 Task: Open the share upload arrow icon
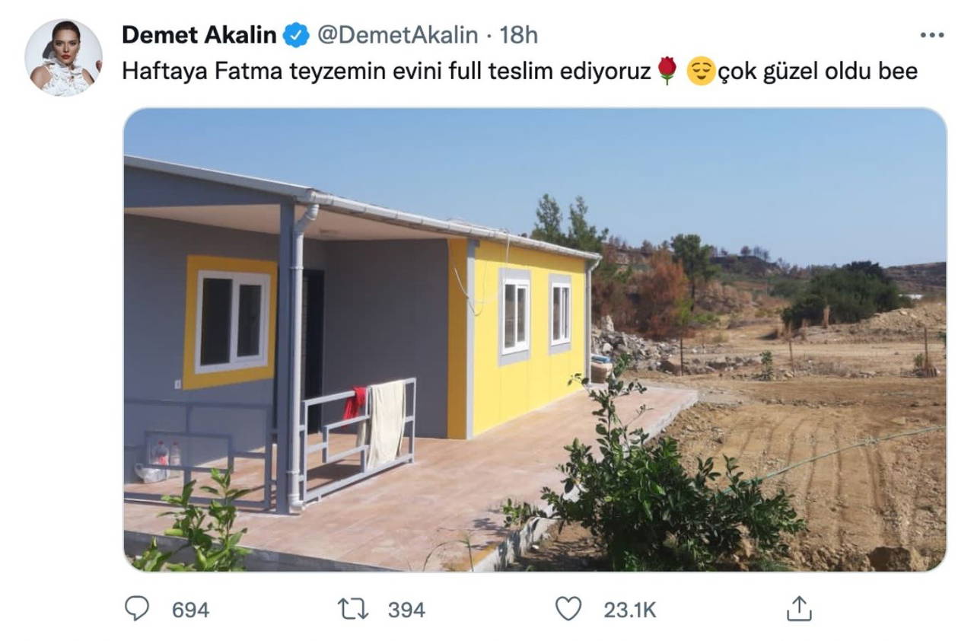799,608
